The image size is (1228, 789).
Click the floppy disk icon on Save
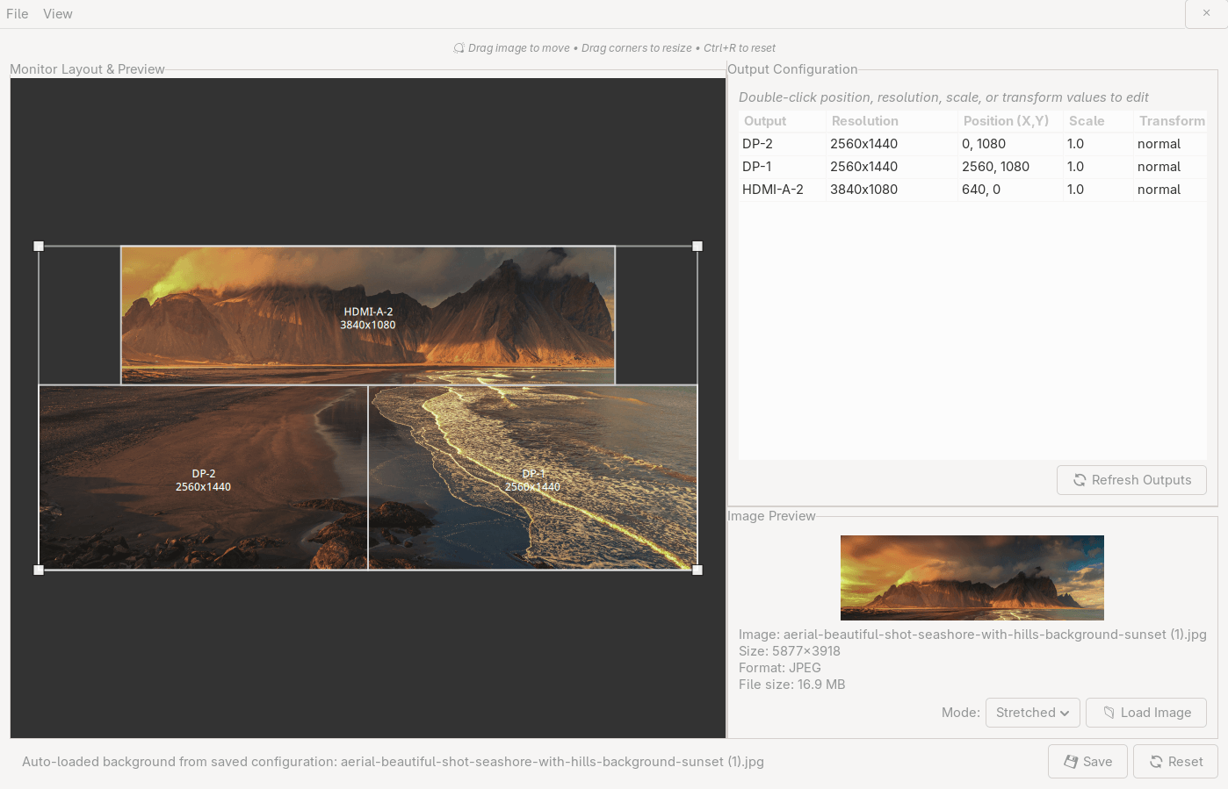pyautogui.click(x=1071, y=762)
